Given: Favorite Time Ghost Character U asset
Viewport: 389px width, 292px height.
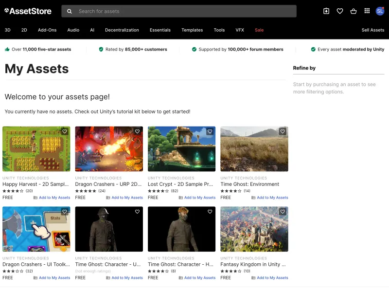Looking at the screenshot, I should coord(137,212).
